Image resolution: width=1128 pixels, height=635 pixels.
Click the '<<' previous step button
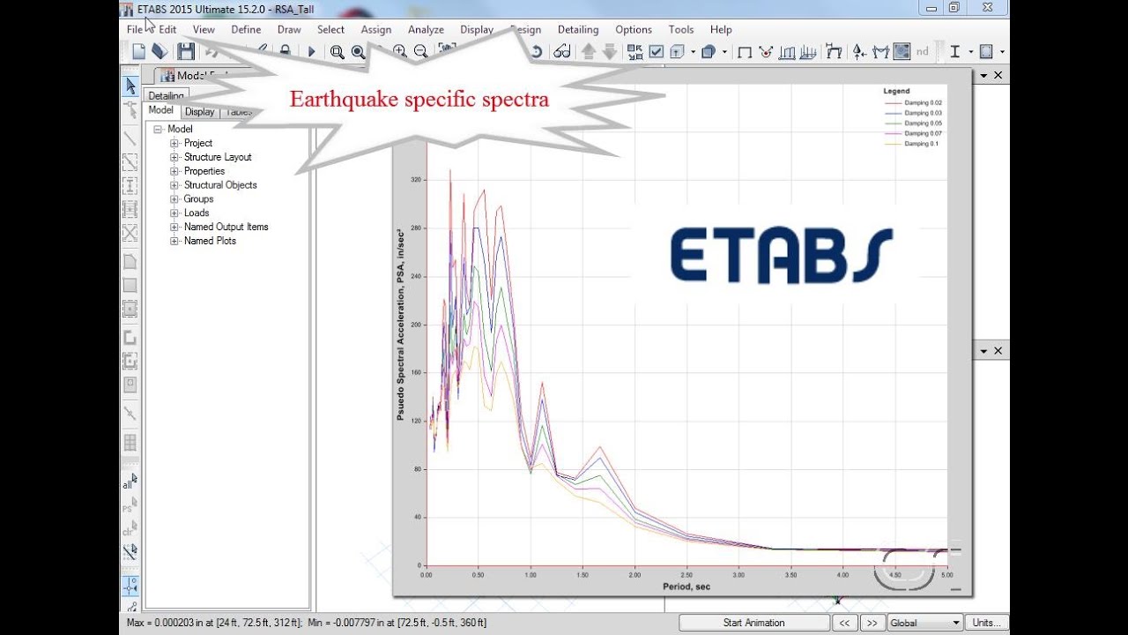tap(844, 623)
